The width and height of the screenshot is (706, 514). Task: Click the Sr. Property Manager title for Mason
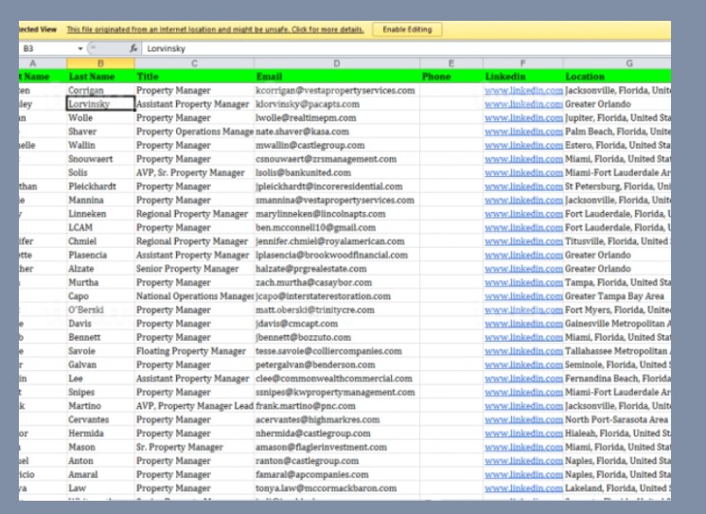click(194, 448)
